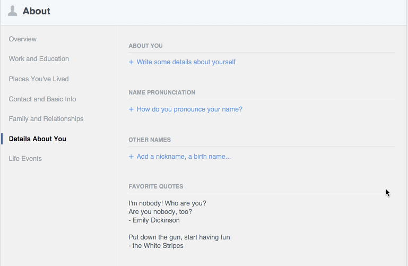Click the White Stripes quote text
408x266 pixels.
[x=179, y=241]
